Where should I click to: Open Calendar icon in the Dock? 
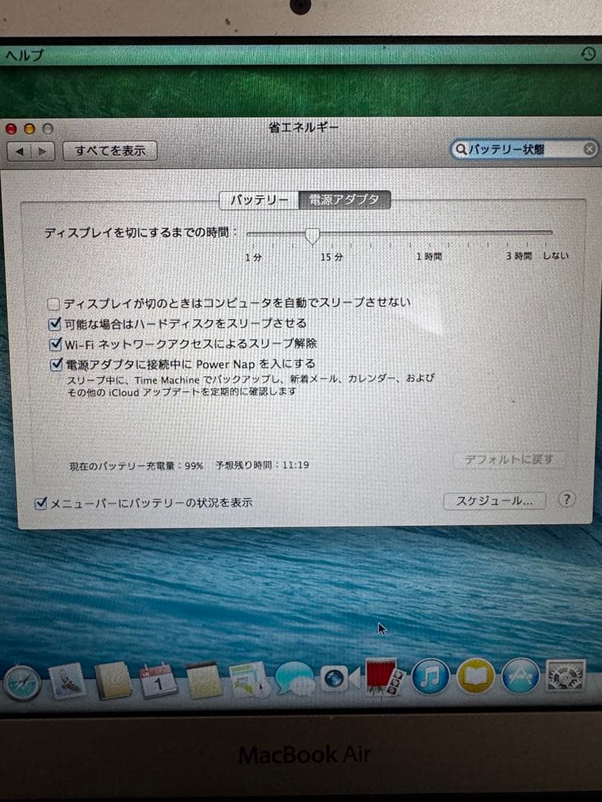pos(158,680)
